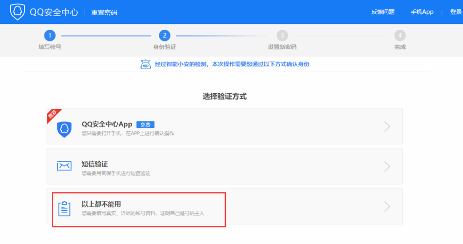The height and width of the screenshot is (244, 463).
Task: Click the 重置密码 header label
Action: pyautogui.click(x=104, y=12)
